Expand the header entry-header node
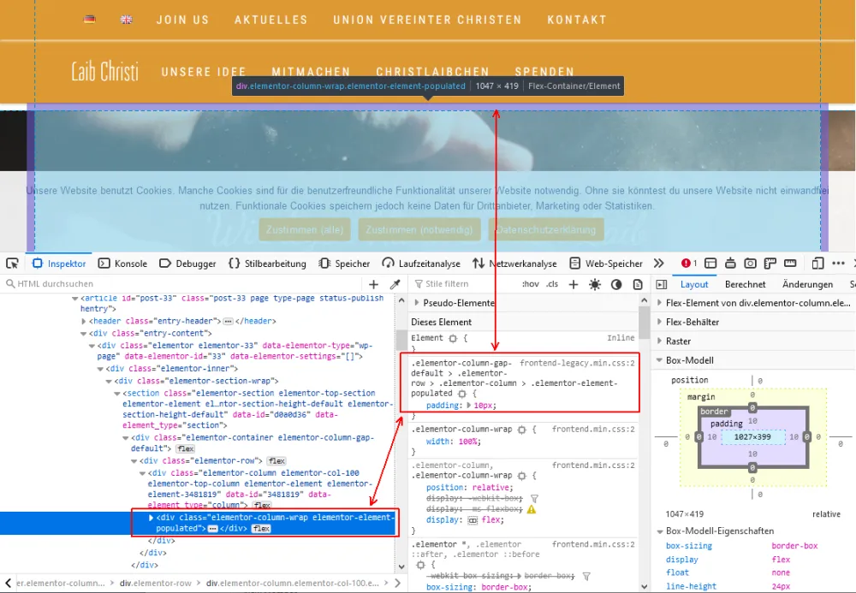Screen dimensions: 856x593 [x=84, y=322]
